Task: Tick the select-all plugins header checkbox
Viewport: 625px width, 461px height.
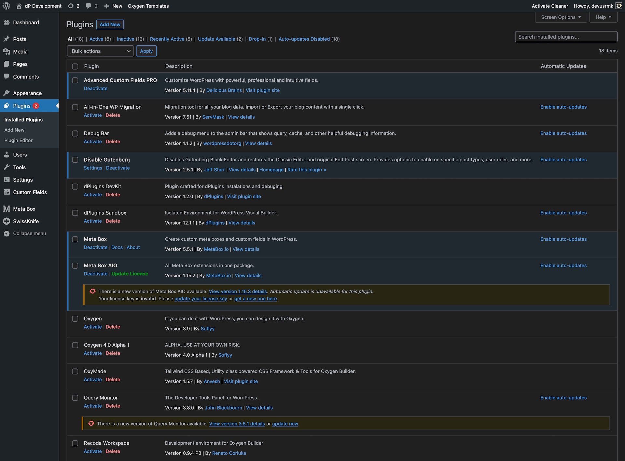Action: click(75, 66)
